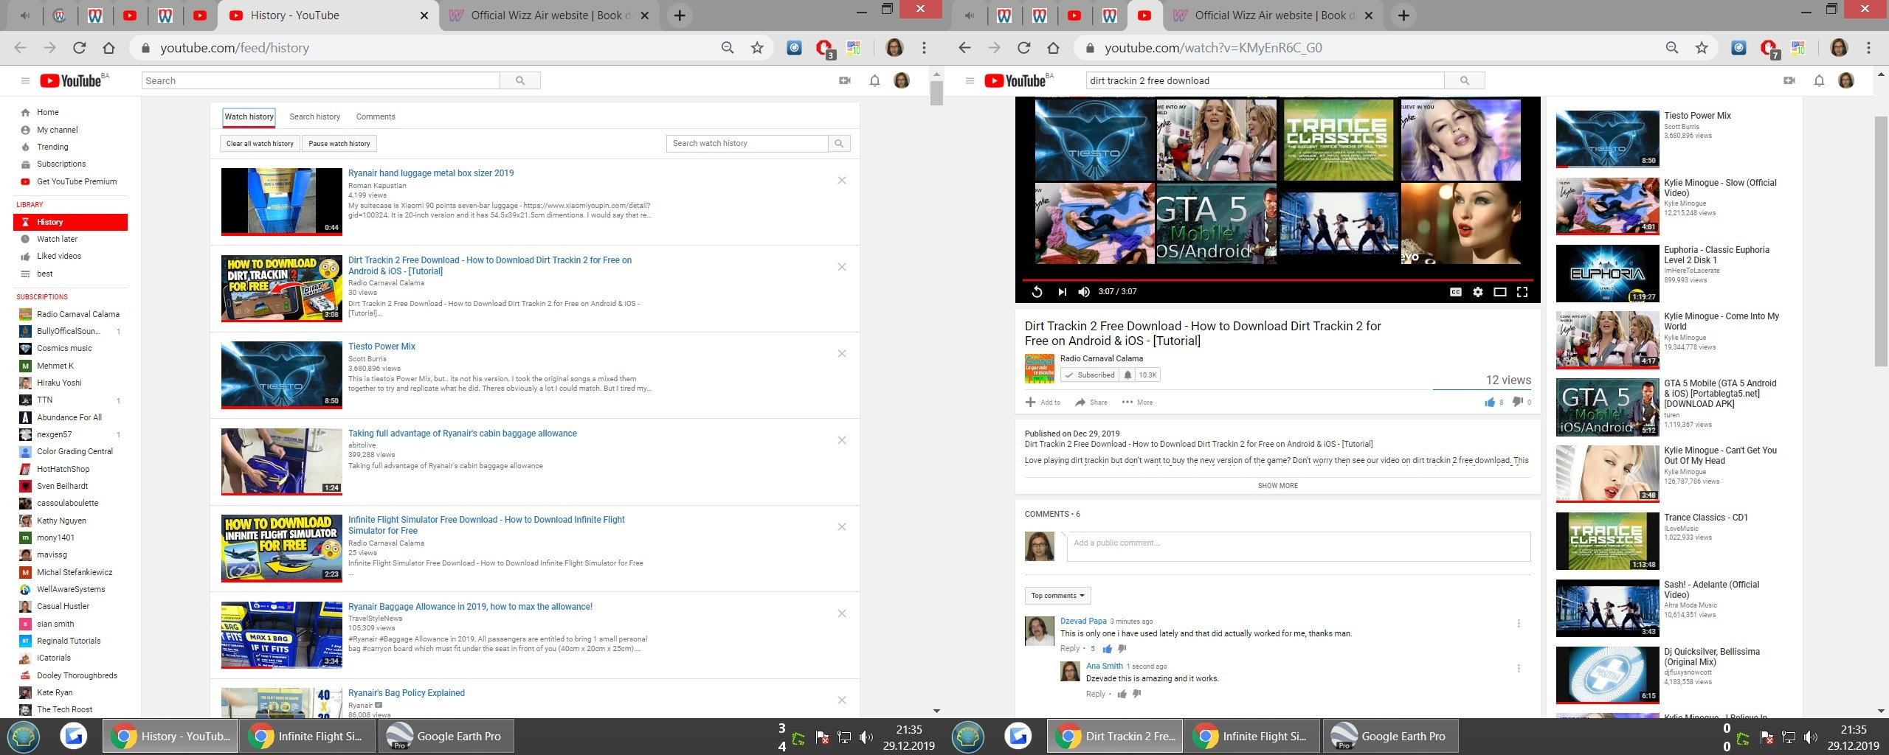Reload the youtube.com/feed/history page
The image size is (1889, 755).
[x=79, y=48]
